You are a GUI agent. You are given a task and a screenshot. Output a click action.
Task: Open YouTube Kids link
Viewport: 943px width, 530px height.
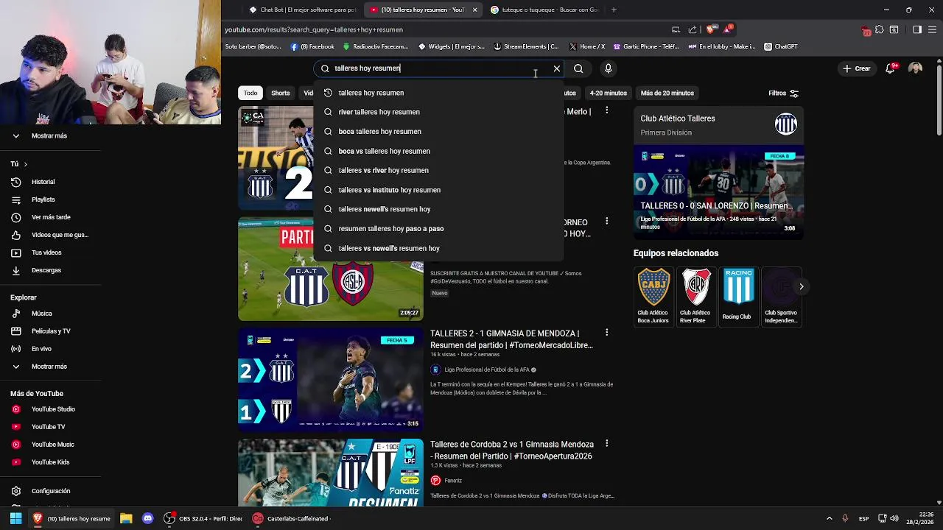point(50,462)
